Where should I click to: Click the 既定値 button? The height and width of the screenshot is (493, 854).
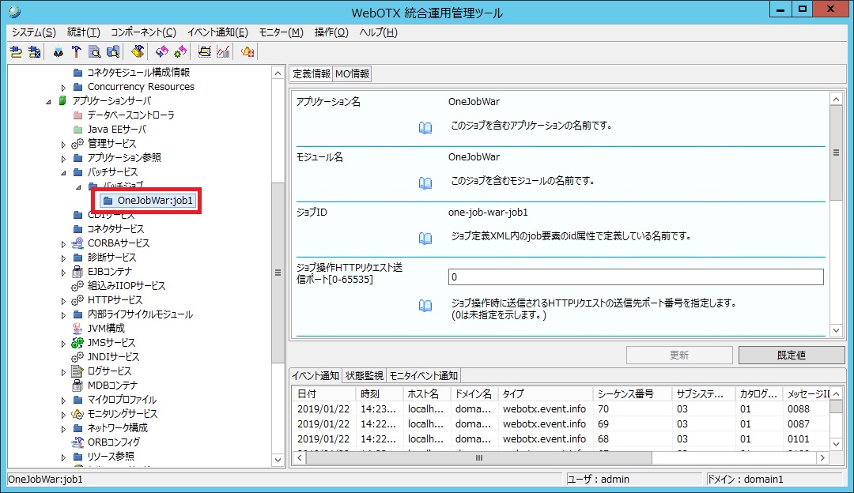[x=791, y=356]
